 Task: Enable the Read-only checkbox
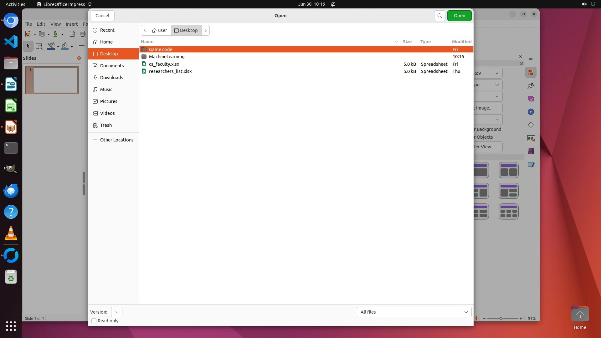(x=94, y=321)
